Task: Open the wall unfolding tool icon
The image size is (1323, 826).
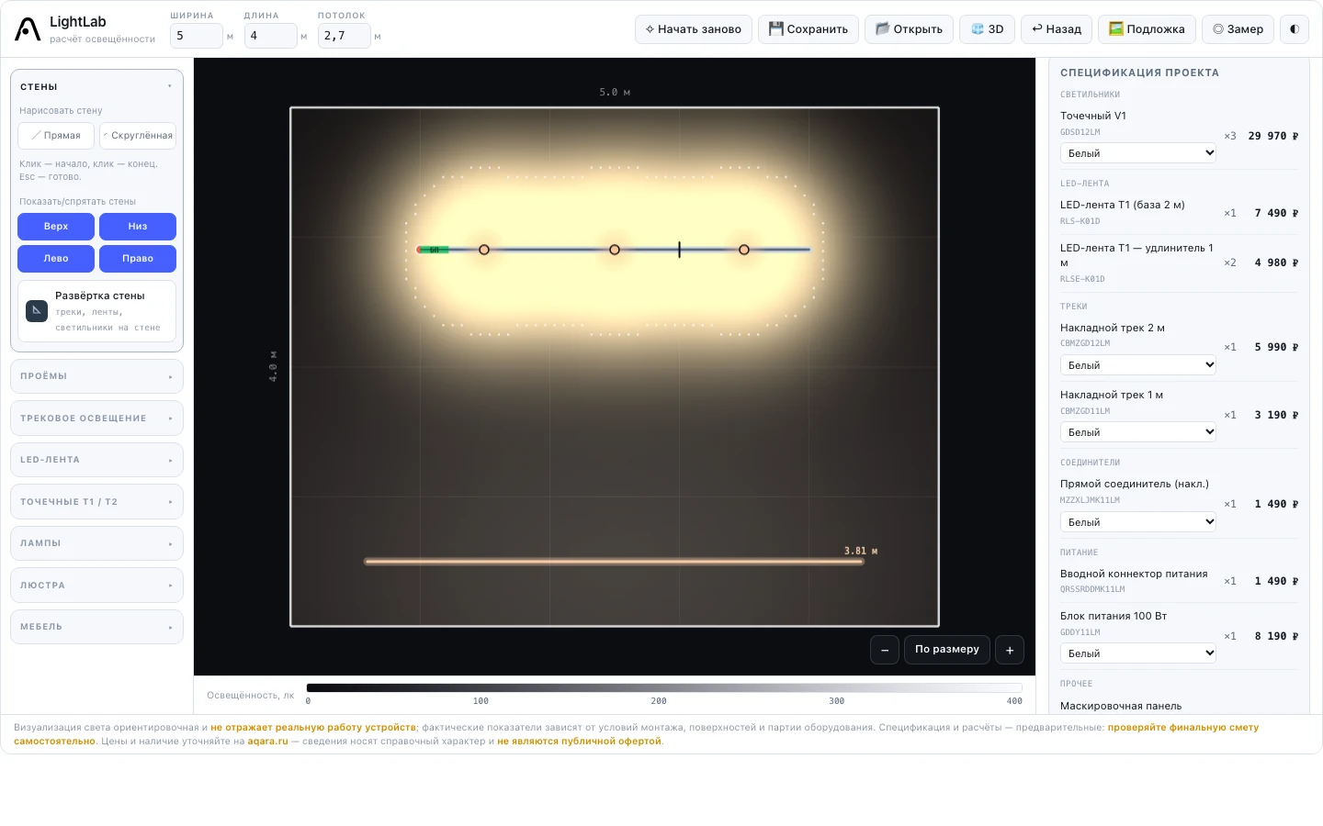Action: pyautogui.click(x=37, y=310)
